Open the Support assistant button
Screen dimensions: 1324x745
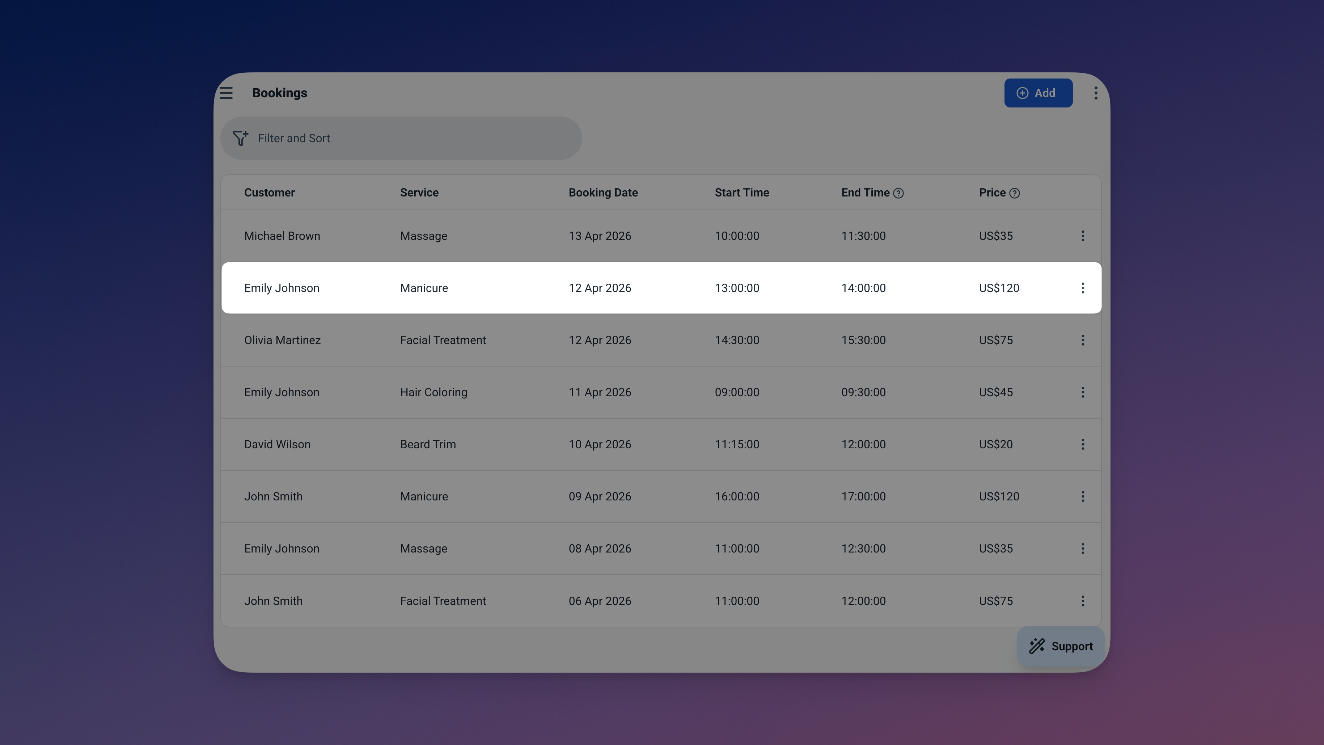(x=1060, y=646)
